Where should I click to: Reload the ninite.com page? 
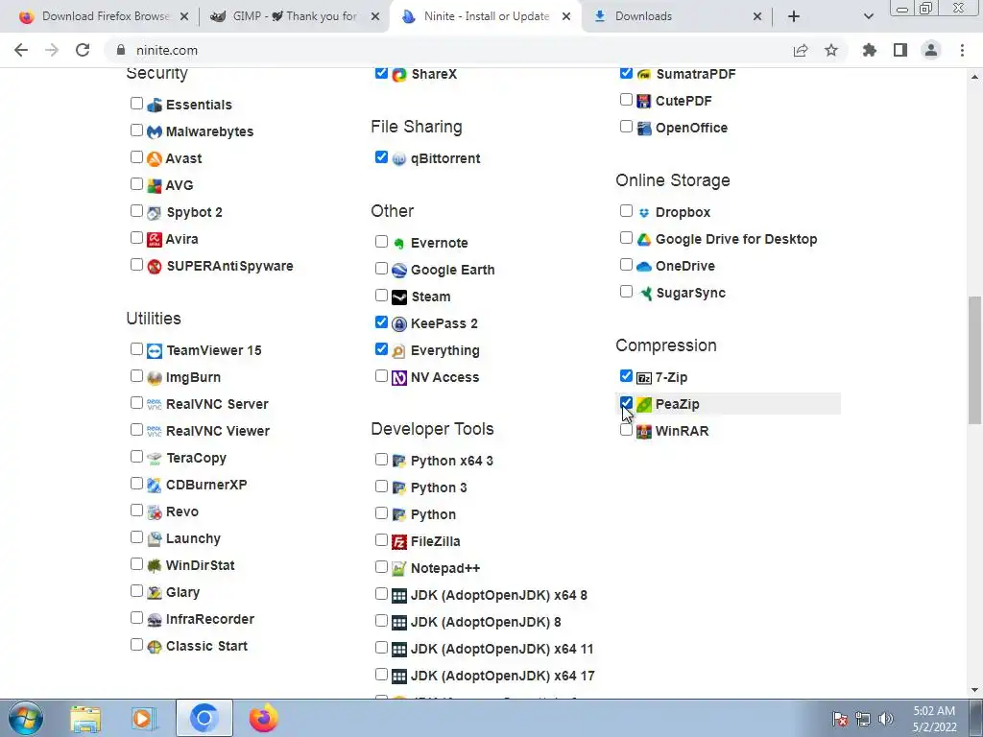[83, 50]
